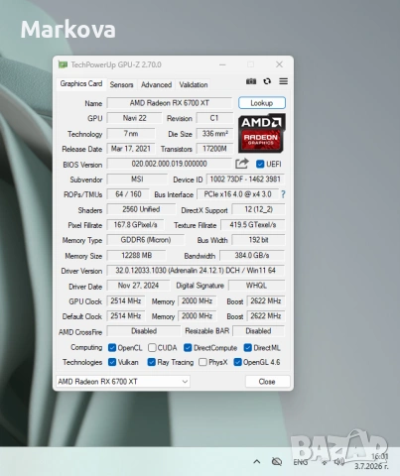Toggle the CUDA checkbox
This screenshot has width=400, height=476.
[152, 348]
